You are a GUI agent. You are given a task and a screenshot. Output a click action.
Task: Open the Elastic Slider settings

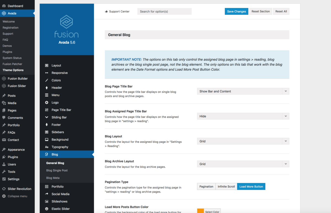coord(61,209)
